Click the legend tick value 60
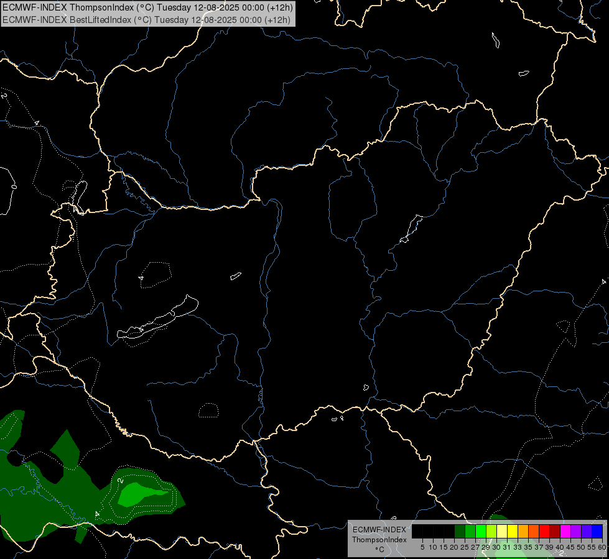Image resolution: width=609 pixels, height=559 pixels. pos(602,547)
